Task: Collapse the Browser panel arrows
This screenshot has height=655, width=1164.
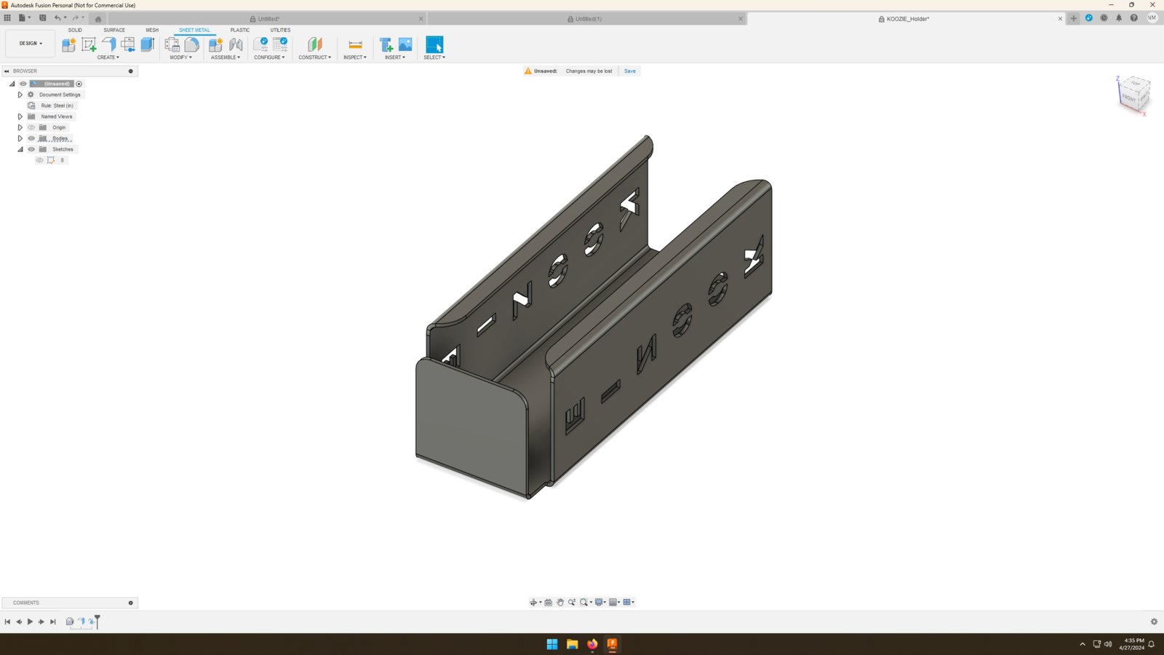Action: [7, 71]
